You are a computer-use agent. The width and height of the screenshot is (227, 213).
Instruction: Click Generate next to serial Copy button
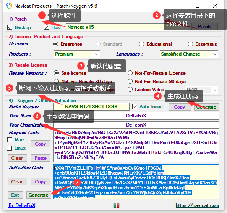(206, 107)
